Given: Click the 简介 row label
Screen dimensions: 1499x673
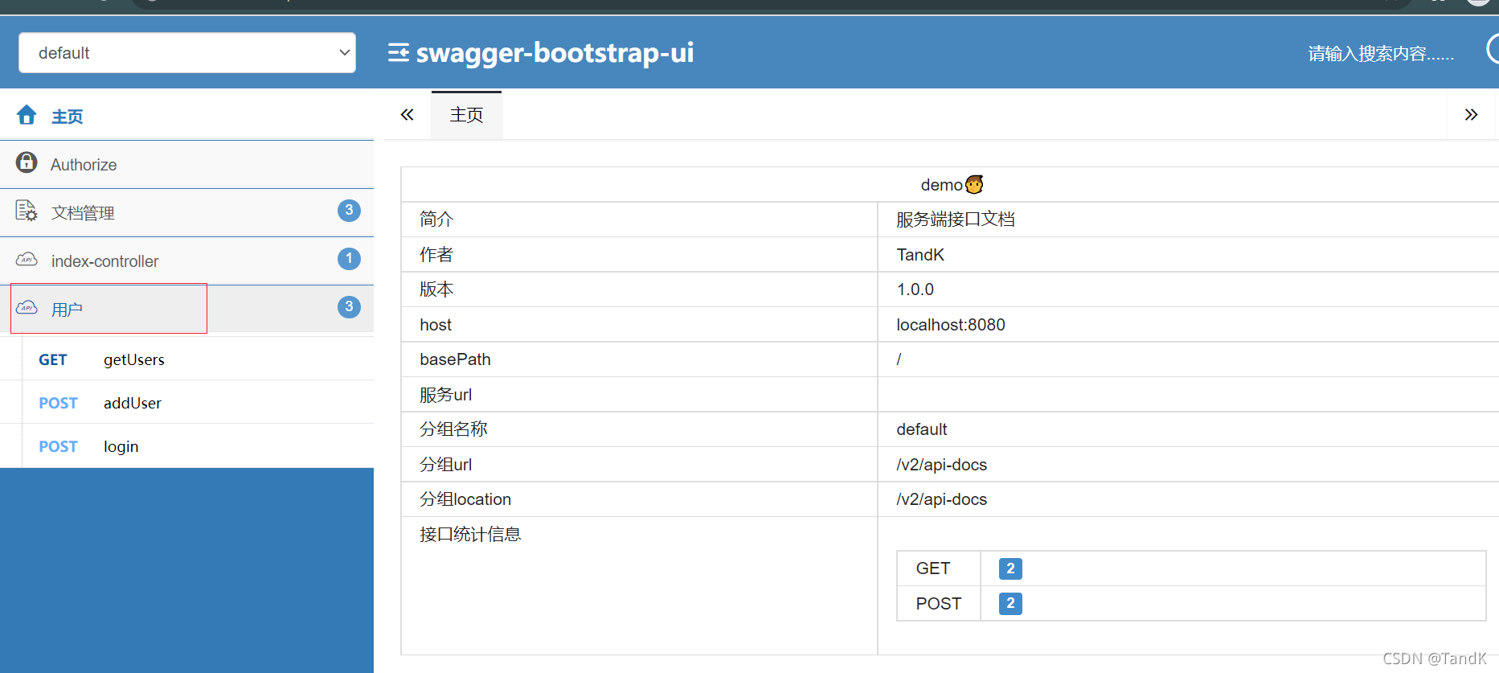Looking at the screenshot, I should coord(436,220).
